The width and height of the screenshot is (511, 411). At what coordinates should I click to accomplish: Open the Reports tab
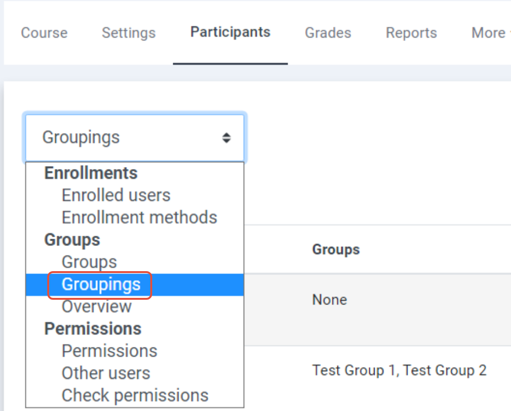pyautogui.click(x=411, y=33)
